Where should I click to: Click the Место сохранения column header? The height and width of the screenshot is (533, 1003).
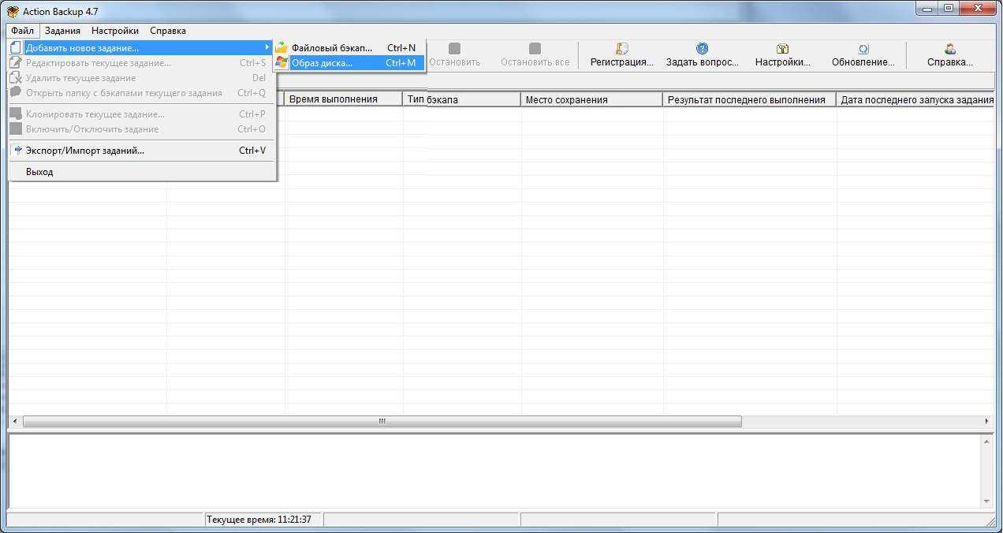click(x=591, y=100)
